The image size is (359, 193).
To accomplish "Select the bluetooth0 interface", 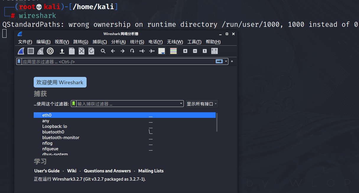I will [125, 132].
